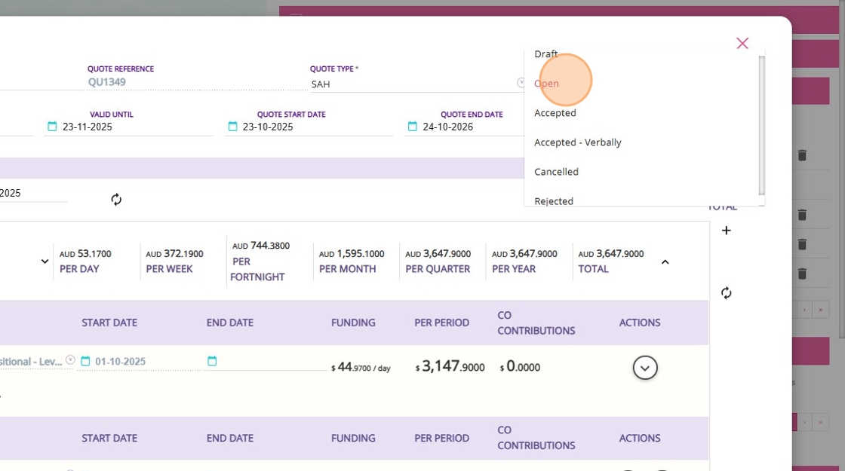Click TOTAL label beside AUD 3,647.9000

[x=593, y=269]
